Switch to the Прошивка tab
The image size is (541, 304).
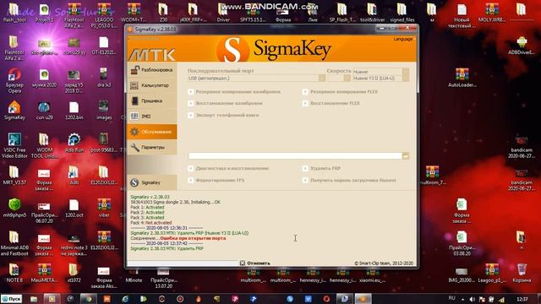[152, 100]
